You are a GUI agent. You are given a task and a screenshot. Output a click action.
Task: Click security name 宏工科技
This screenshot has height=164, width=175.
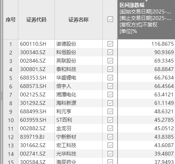tap(66, 146)
